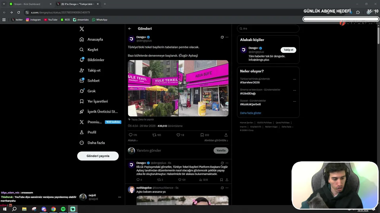Open the browser tab search dropdown
The height and width of the screenshot is (213, 380).
coord(4,4)
